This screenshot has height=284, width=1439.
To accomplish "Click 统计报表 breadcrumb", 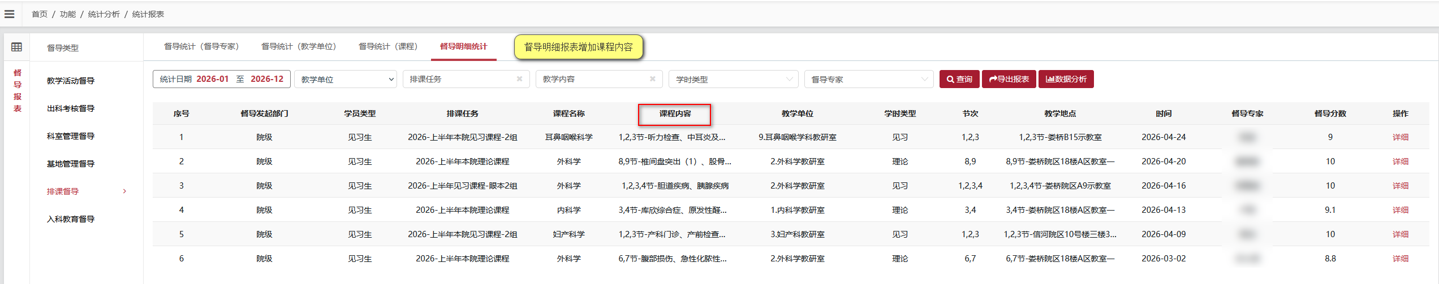I will pos(148,14).
